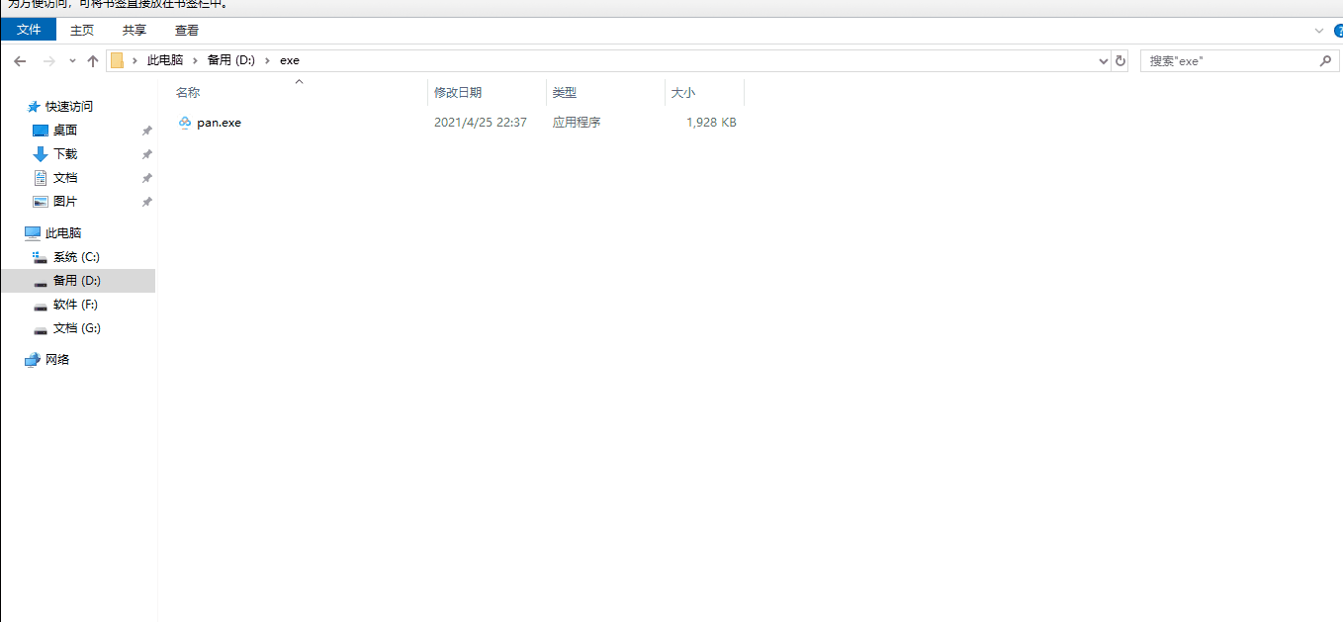Select 备用 (D:) in the address breadcrumb
The image size is (1343, 622).
pos(230,60)
